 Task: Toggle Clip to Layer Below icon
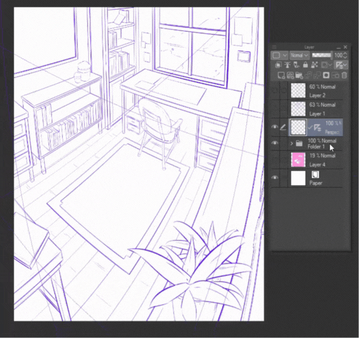coord(278,65)
